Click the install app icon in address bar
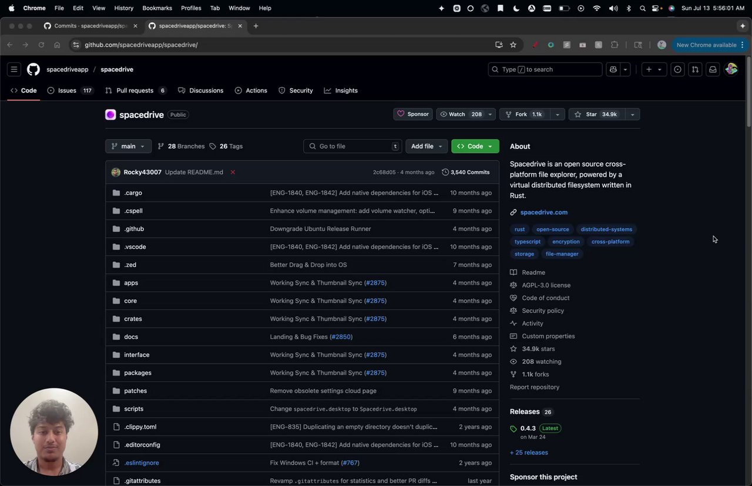Viewport: 752px width, 486px height. [499, 45]
